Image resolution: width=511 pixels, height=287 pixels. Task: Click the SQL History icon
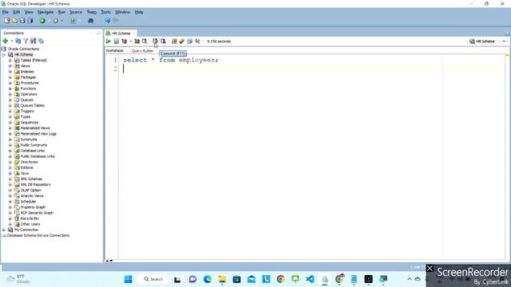[x=190, y=41]
